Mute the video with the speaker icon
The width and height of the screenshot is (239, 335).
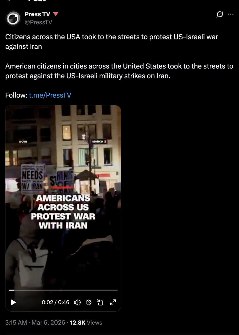pos(77,302)
